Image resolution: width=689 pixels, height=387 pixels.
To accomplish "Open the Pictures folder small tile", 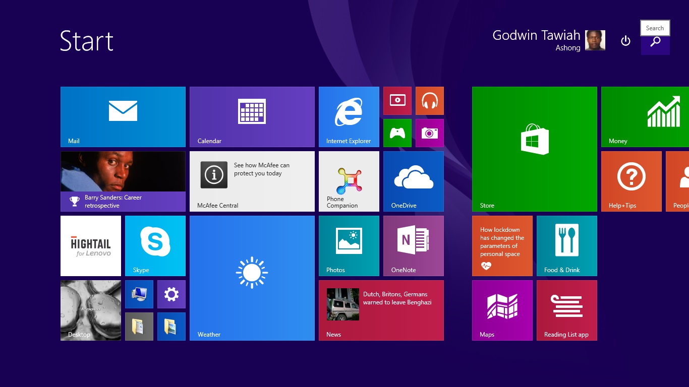I will tap(171, 327).
